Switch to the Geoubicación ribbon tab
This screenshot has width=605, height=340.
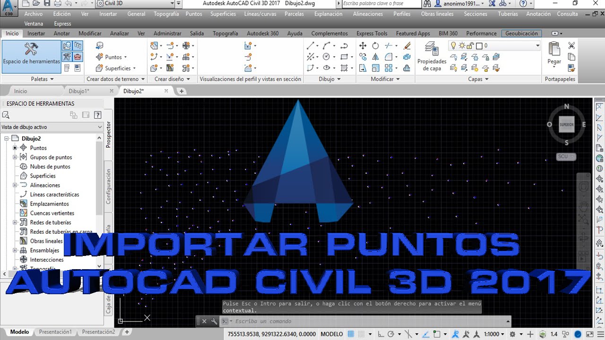[522, 34]
